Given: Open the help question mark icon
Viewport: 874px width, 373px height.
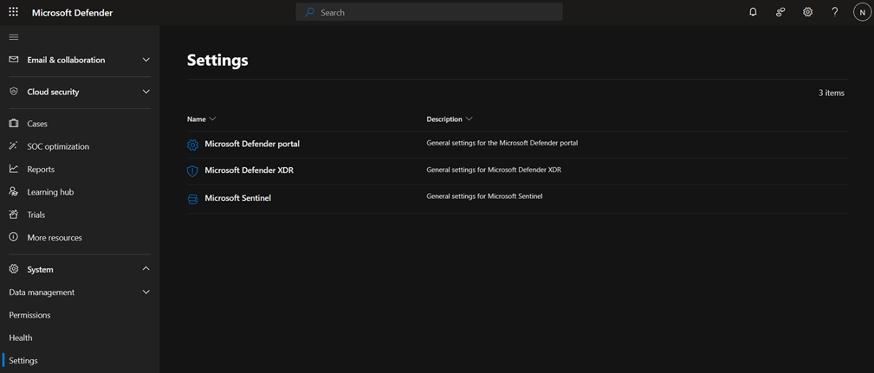Looking at the screenshot, I should point(834,12).
